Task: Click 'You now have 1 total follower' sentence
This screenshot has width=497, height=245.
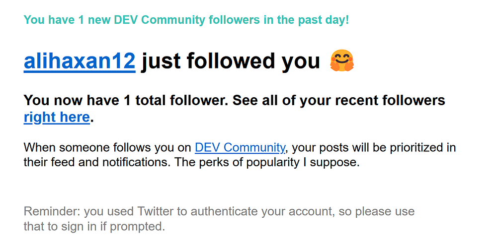Action: coord(126,100)
